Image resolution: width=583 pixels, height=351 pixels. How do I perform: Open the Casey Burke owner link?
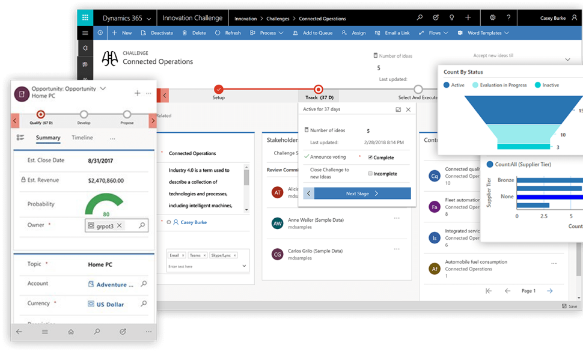click(194, 222)
